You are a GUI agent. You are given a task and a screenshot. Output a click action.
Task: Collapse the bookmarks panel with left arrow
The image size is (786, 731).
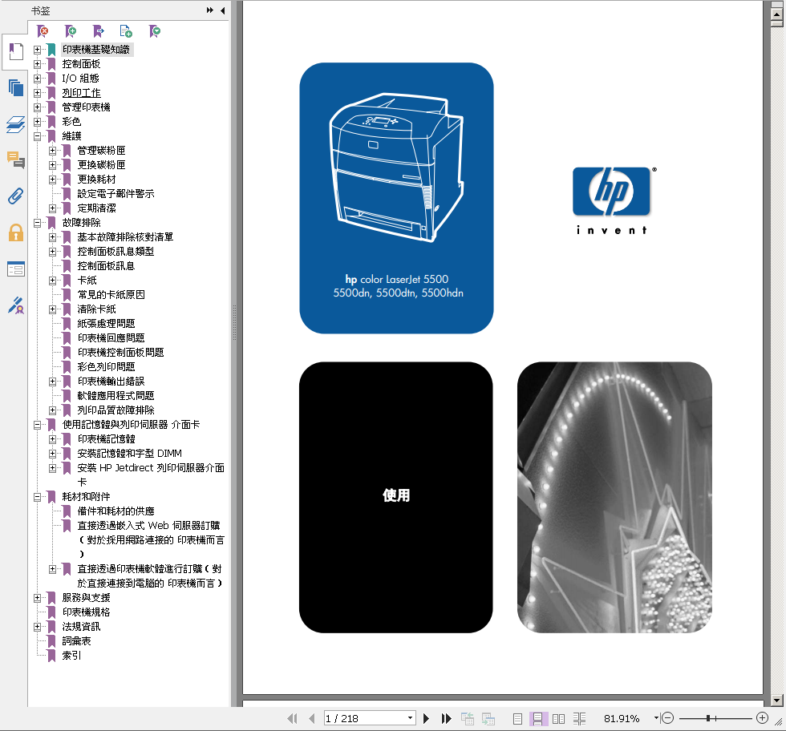click(223, 10)
